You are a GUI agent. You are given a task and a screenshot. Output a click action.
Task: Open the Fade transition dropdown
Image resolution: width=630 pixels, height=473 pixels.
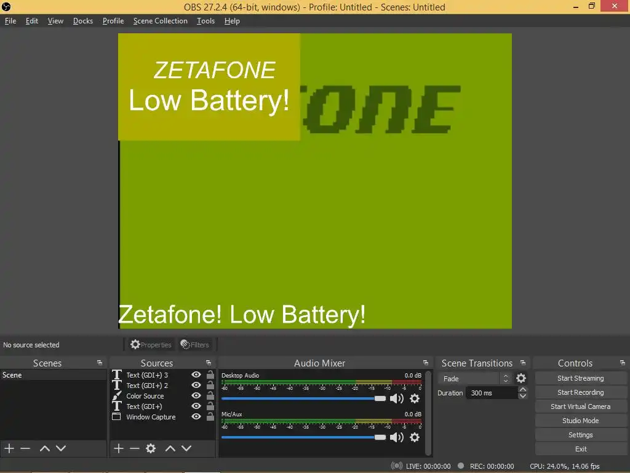pyautogui.click(x=476, y=379)
